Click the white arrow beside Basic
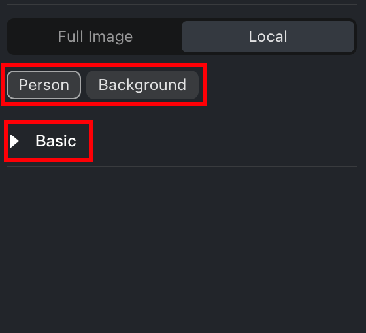366x333 pixels. [x=14, y=141]
